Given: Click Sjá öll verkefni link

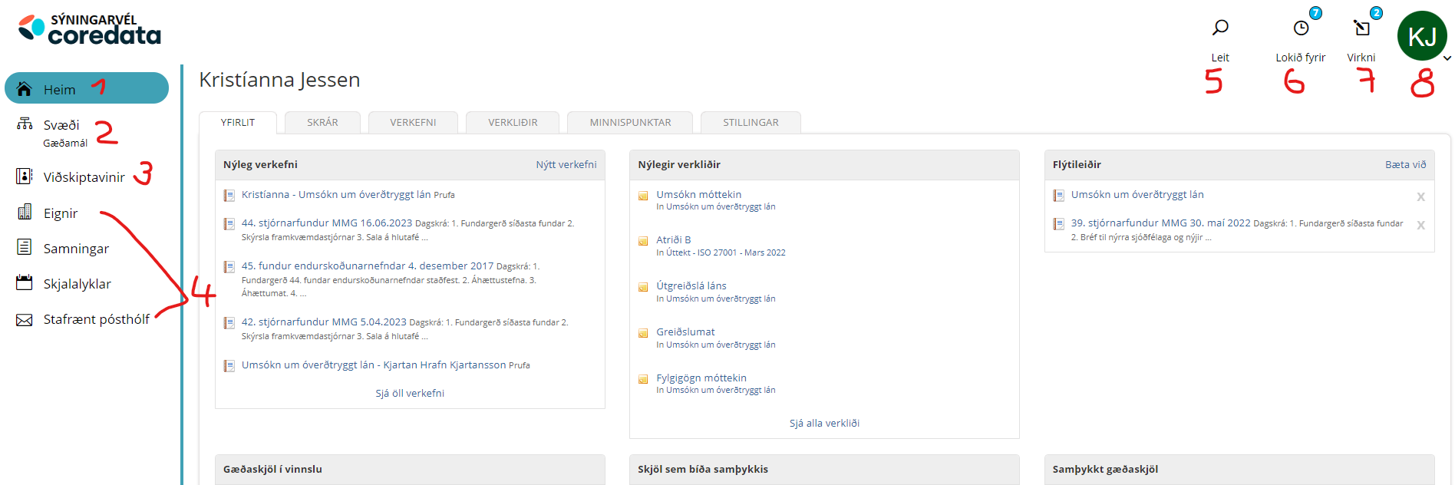Looking at the screenshot, I should click(410, 393).
